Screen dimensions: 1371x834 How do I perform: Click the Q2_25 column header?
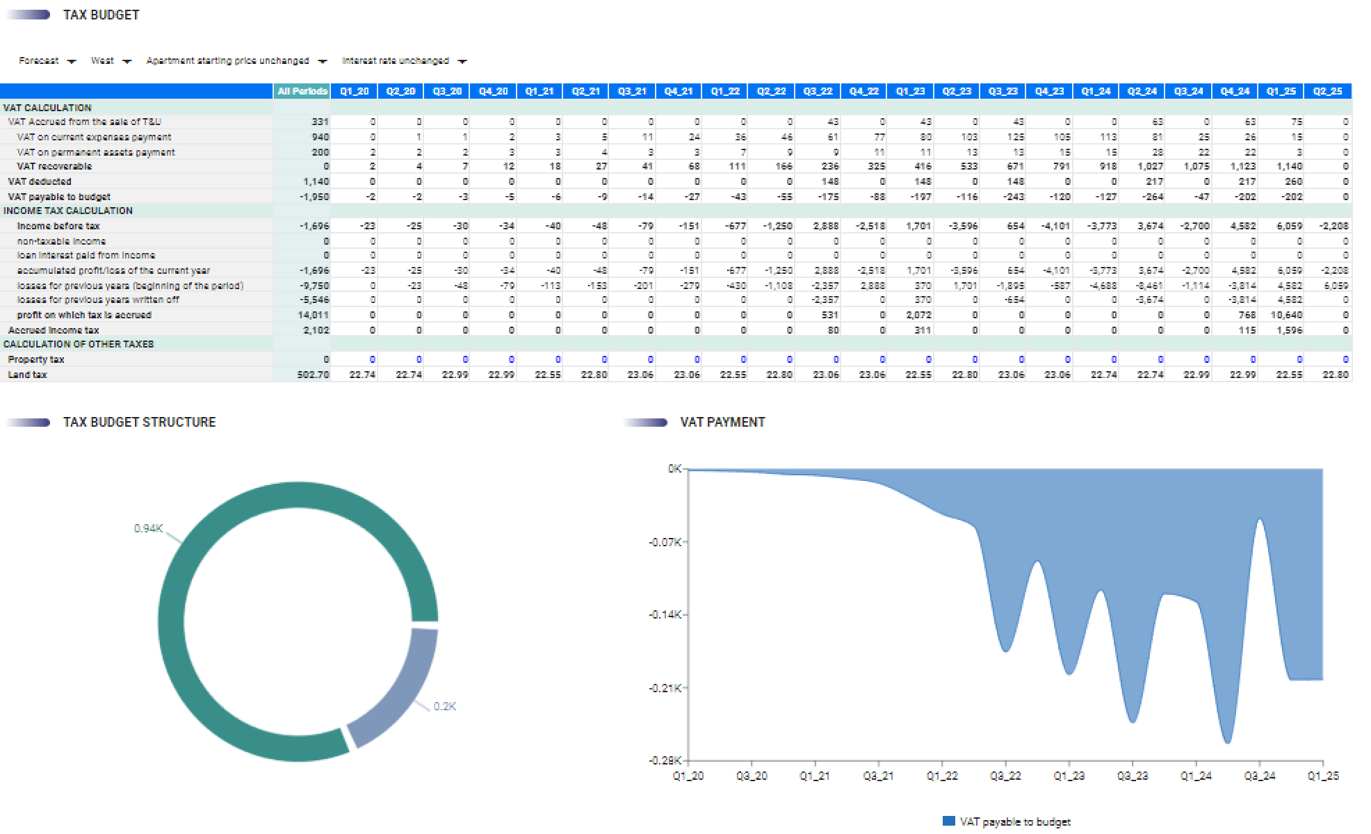coord(1327,91)
